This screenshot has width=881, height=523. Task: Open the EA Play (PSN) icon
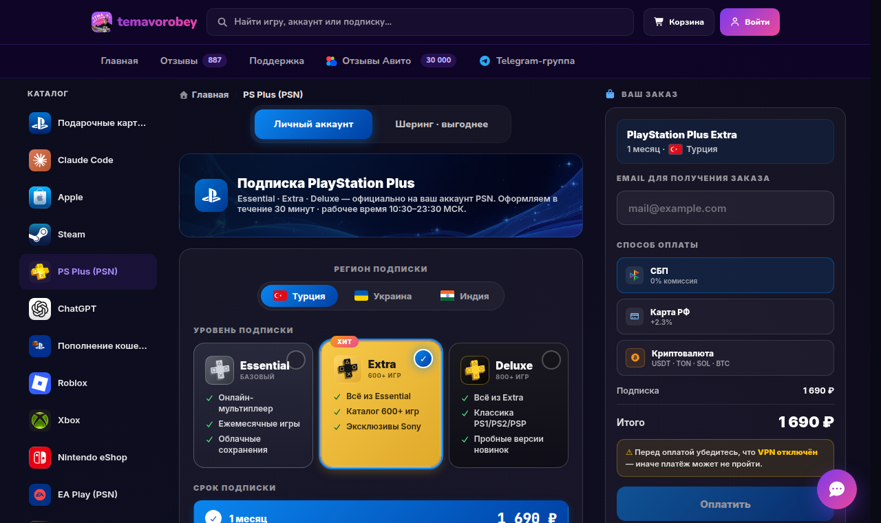coord(40,495)
